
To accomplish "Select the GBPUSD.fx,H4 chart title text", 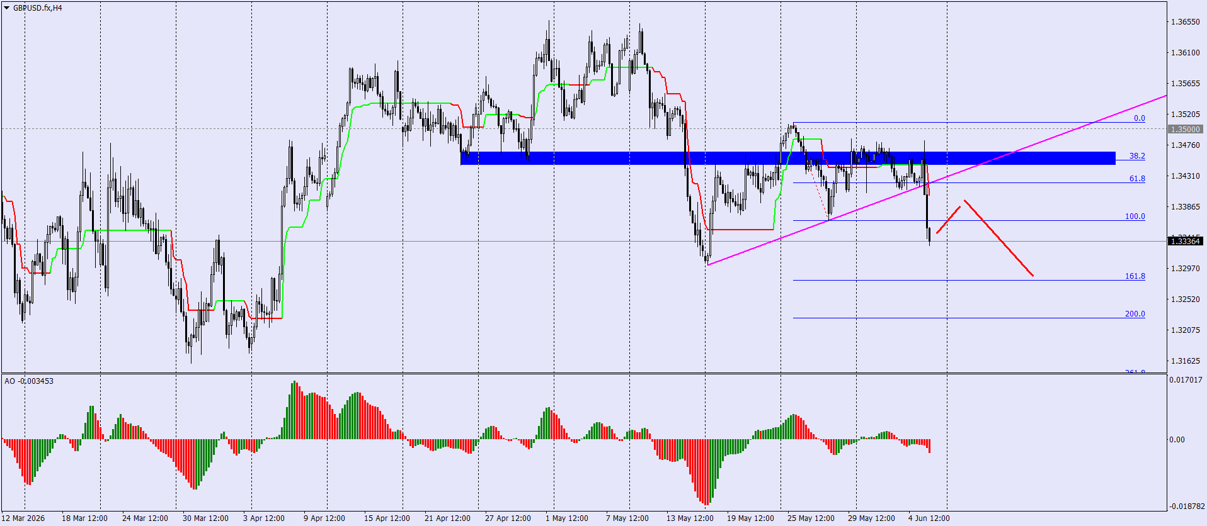I will pos(38,8).
